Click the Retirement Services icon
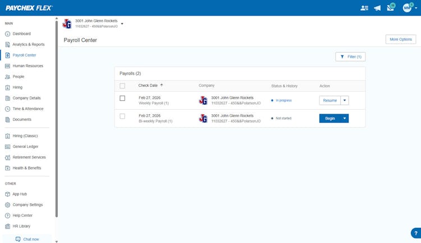The height and width of the screenshot is (243, 421). (7, 157)
